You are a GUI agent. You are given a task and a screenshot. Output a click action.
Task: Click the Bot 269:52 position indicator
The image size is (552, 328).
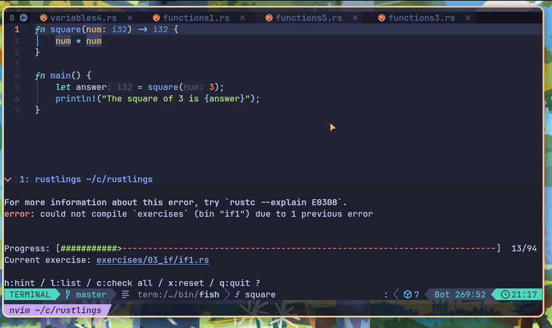pyautogui.click(x=459, y=295)
